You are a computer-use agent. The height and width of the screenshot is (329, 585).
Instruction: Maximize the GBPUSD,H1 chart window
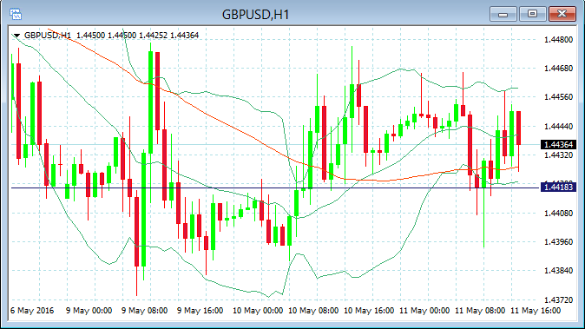point(532,14)
